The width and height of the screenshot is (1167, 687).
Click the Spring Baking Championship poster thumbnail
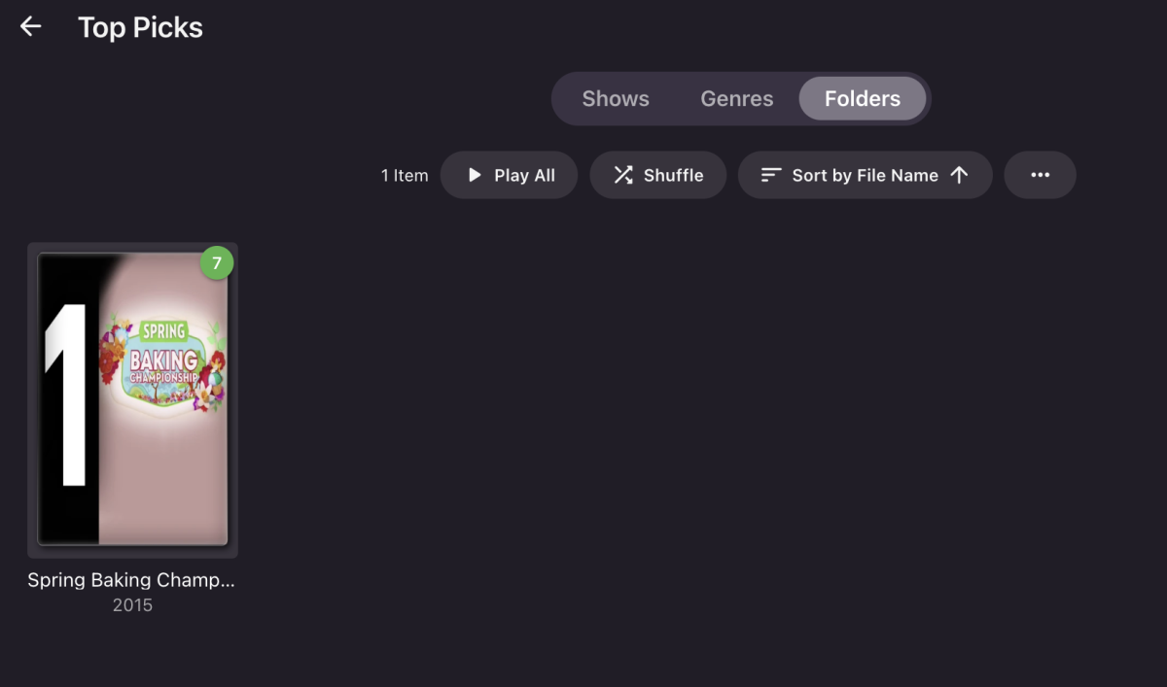click(132, 398)
